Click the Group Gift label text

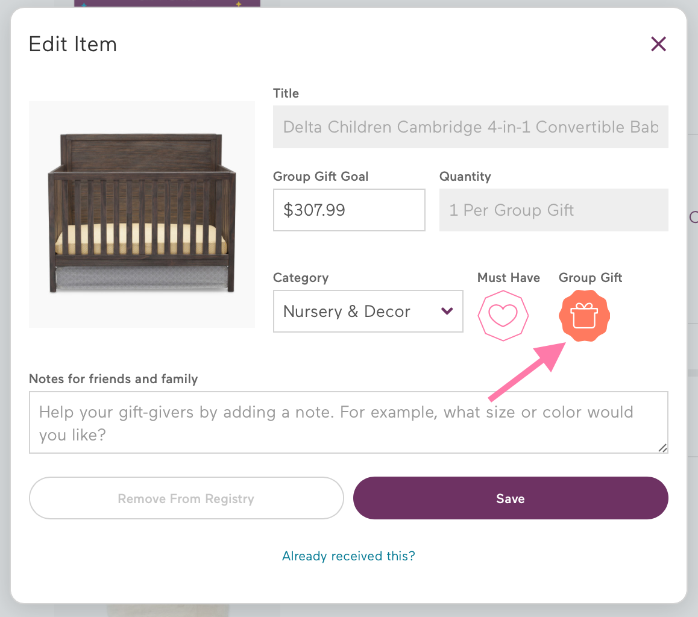[590, 278]
